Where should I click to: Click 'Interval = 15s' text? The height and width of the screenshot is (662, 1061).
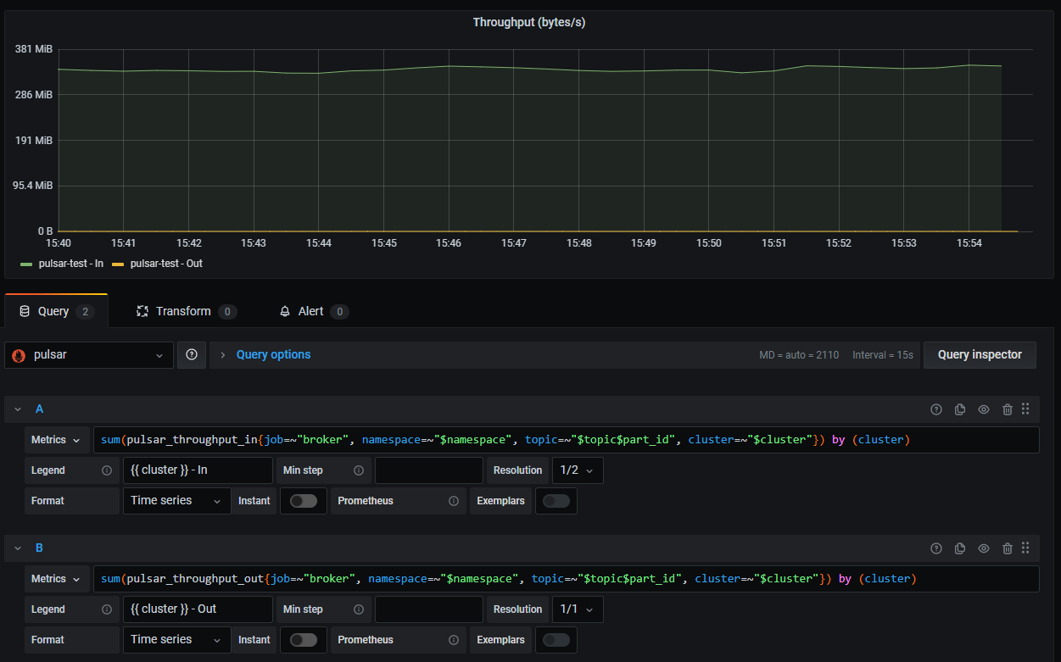(884, 355)
